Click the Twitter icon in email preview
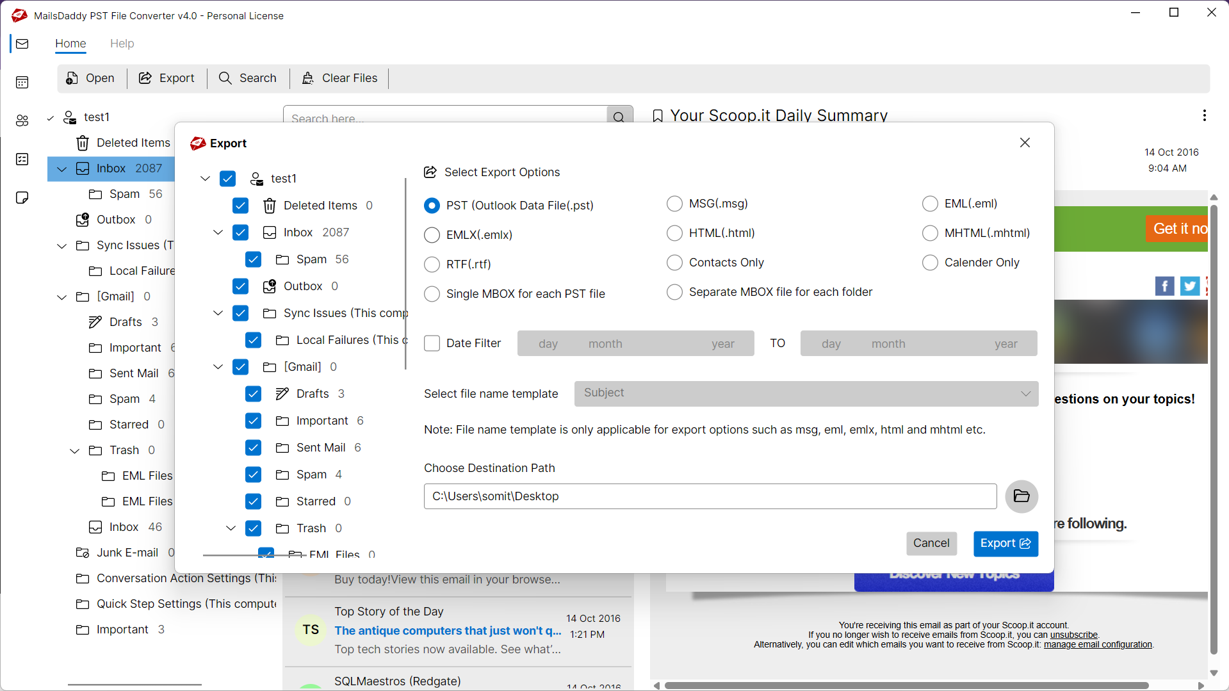 (1190, 286)
